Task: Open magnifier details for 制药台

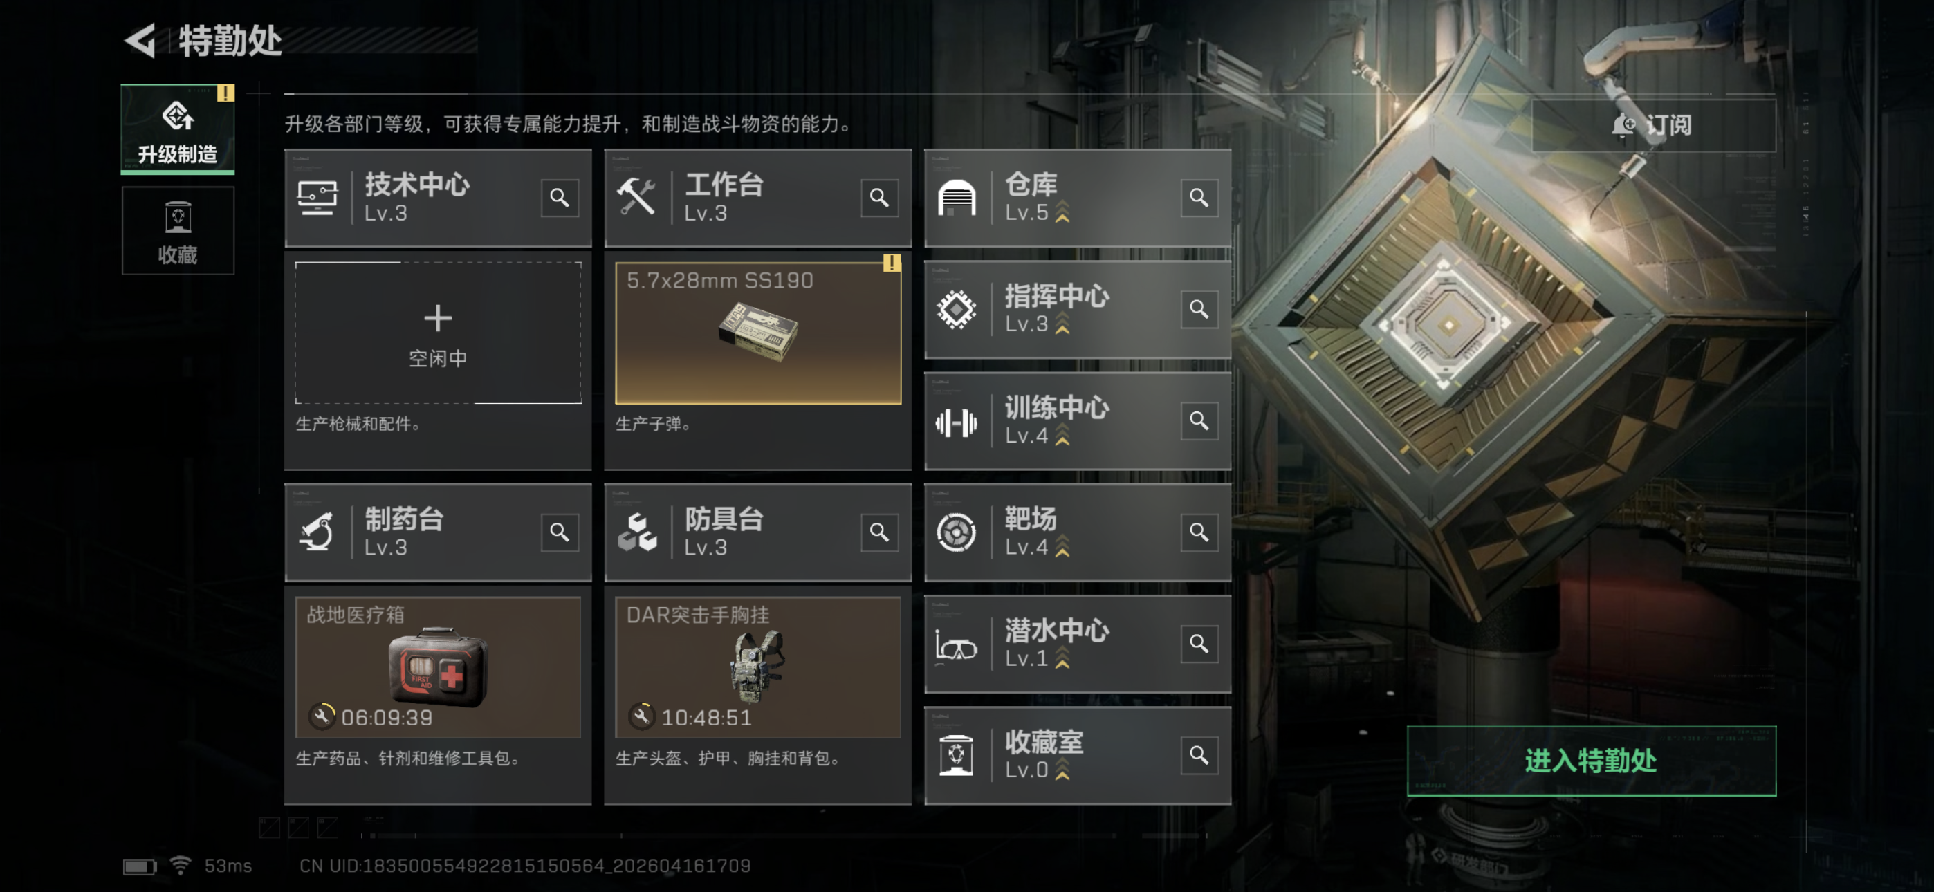Action: point(560,532)
